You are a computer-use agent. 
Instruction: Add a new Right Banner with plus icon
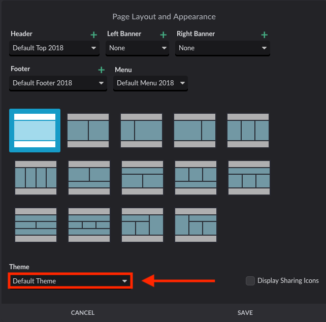click(x=264, y=35)
